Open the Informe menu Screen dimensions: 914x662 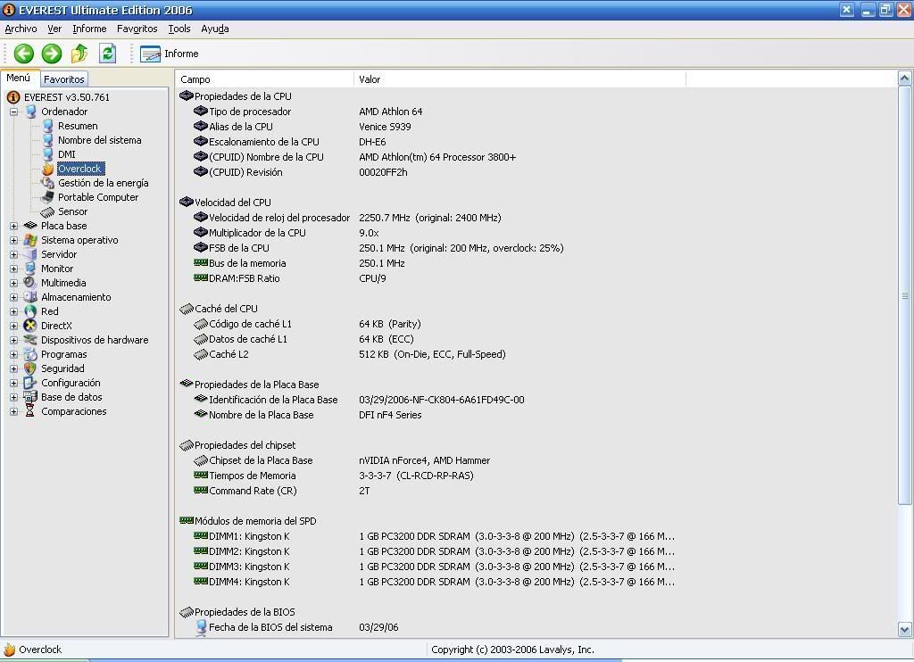[89, 29]
